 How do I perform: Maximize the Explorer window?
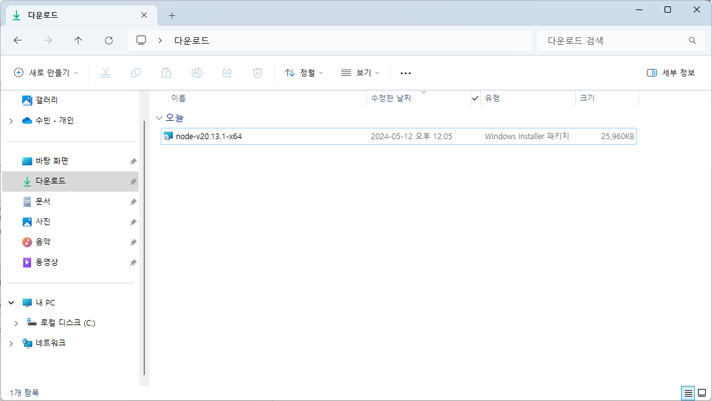tap(668, 9)
